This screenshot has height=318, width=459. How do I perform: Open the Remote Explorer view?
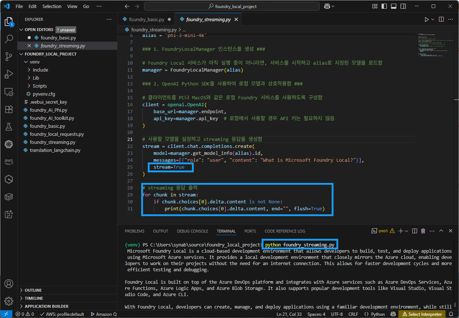click(x=9, y=92)
